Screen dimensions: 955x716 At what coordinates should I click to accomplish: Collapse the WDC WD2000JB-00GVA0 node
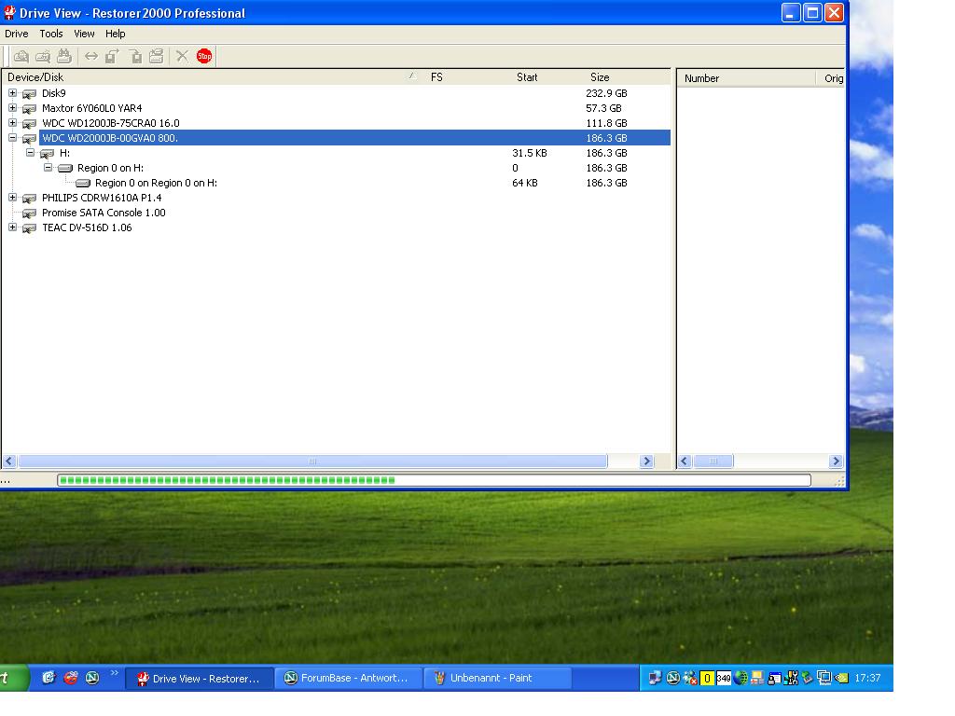(13, 138)
